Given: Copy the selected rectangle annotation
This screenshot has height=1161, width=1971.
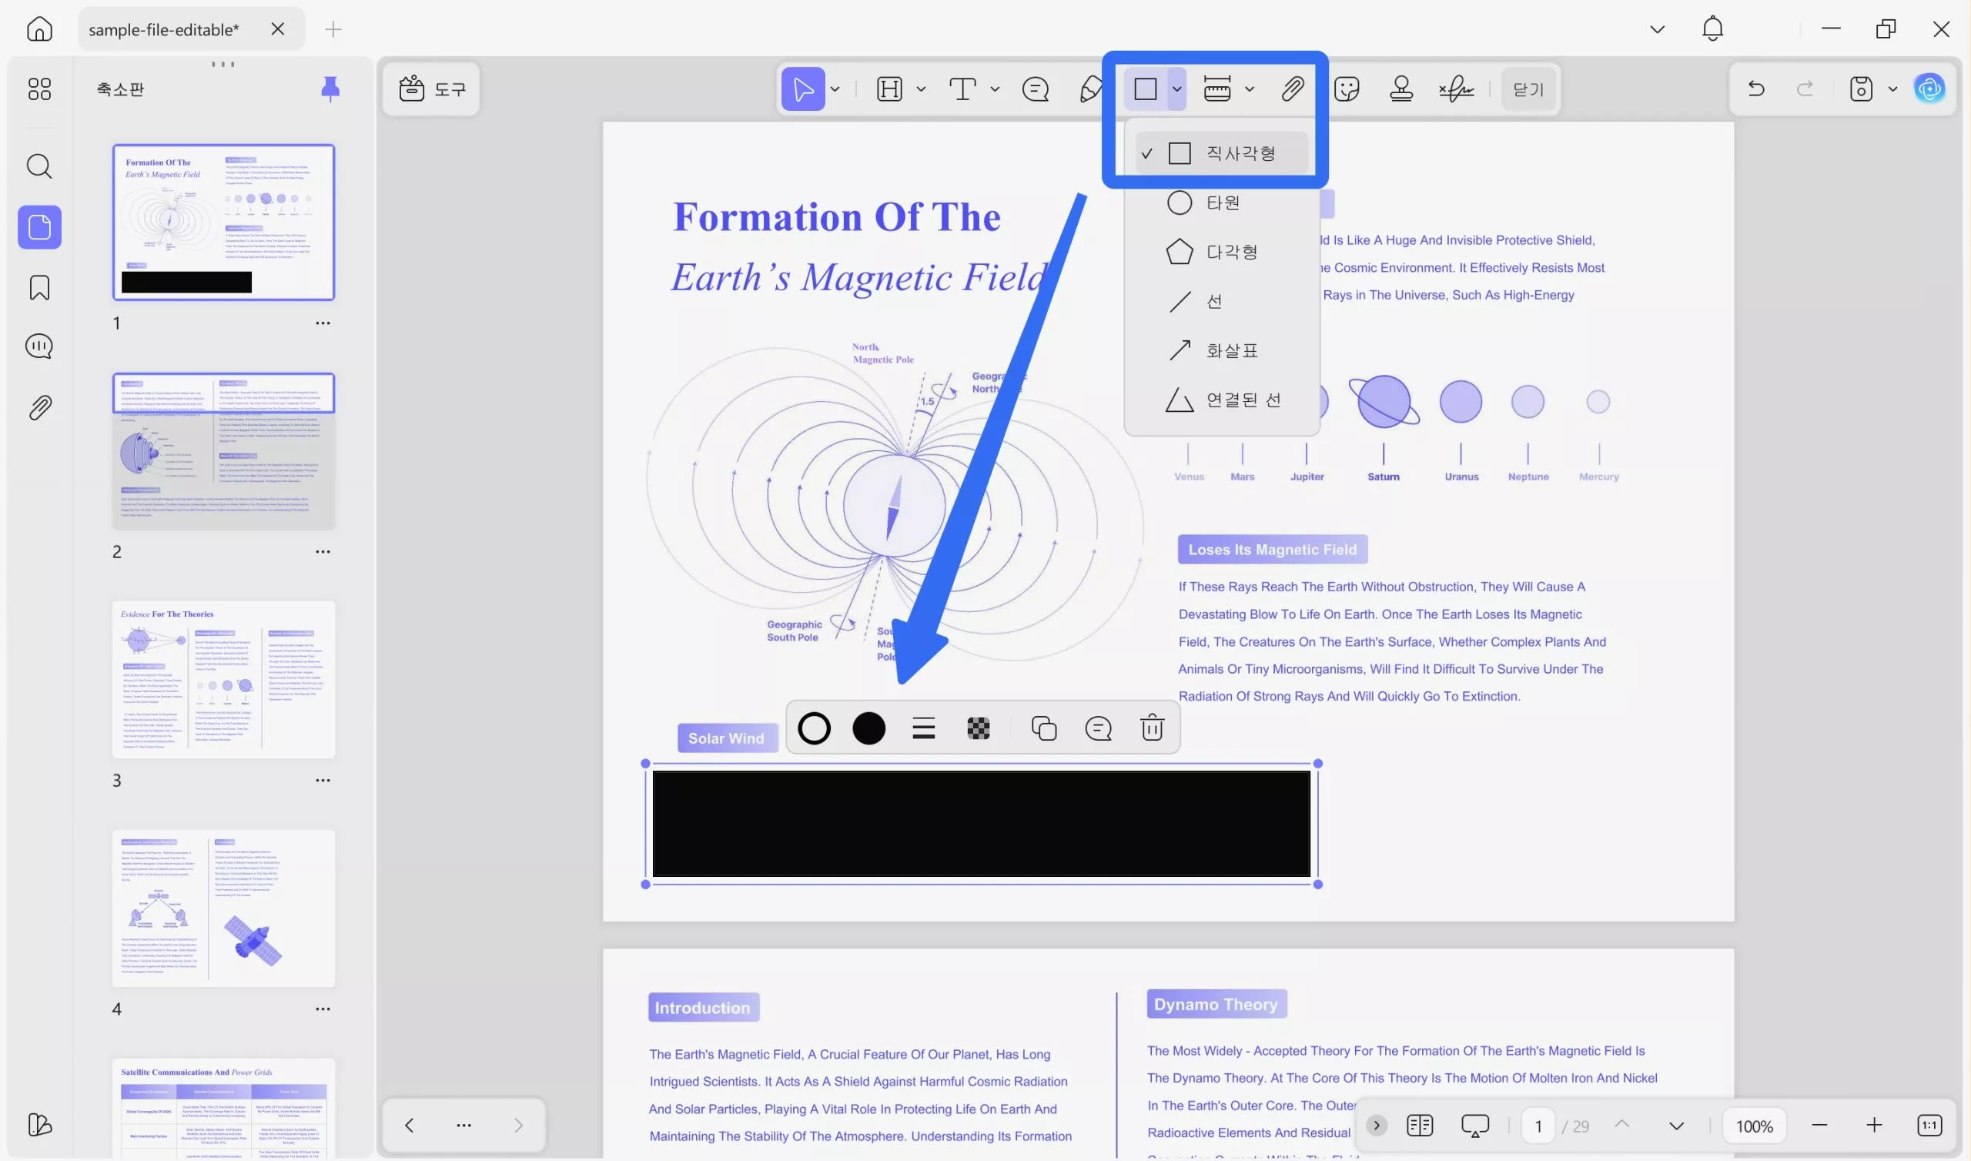Looking at the screenshot, I should (1043, 728).
